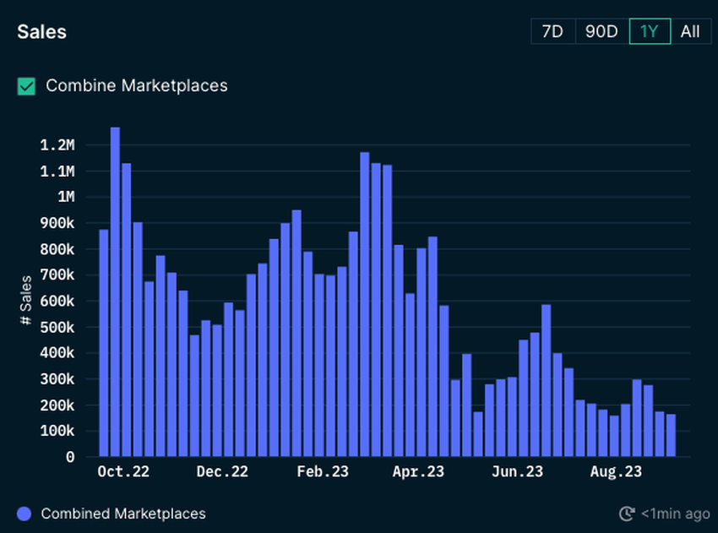718x533 pixels.
Task: Click the refresh history icon near the timestamp
Action: coord(626,514)
